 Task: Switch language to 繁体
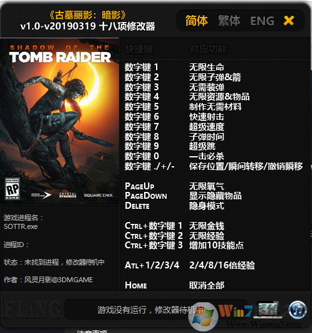229,21
